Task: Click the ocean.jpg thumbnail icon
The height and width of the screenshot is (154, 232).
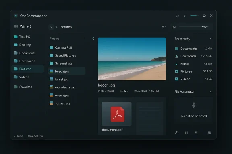Action: [51, 95]
